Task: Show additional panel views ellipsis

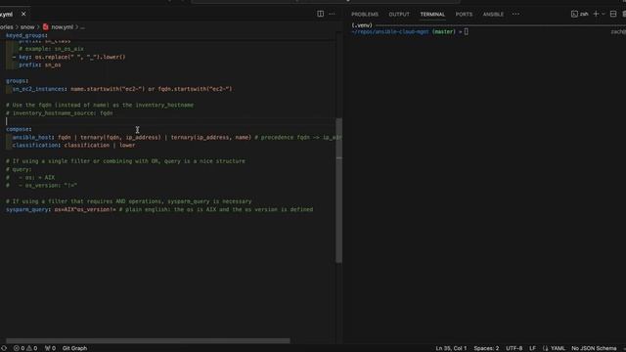Action: (x=515, y=15)
